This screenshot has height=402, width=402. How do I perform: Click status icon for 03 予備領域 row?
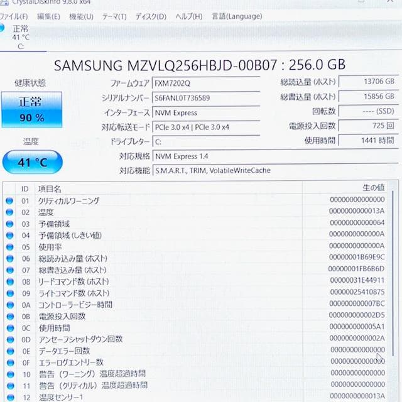(x=9, y=224)
